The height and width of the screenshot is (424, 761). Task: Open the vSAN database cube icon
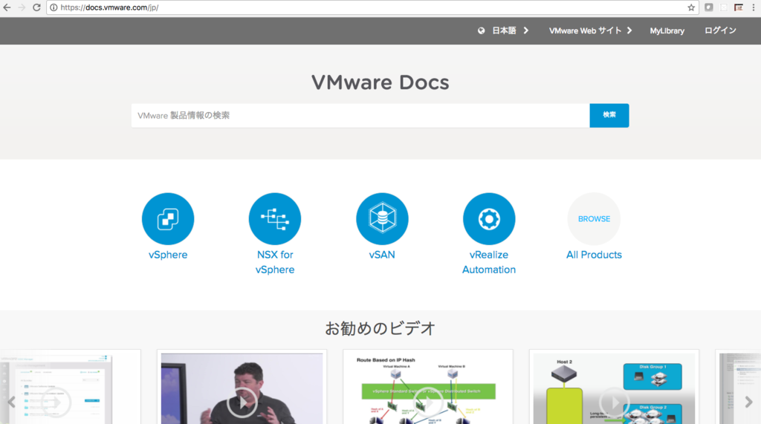(x=382, y=219)
